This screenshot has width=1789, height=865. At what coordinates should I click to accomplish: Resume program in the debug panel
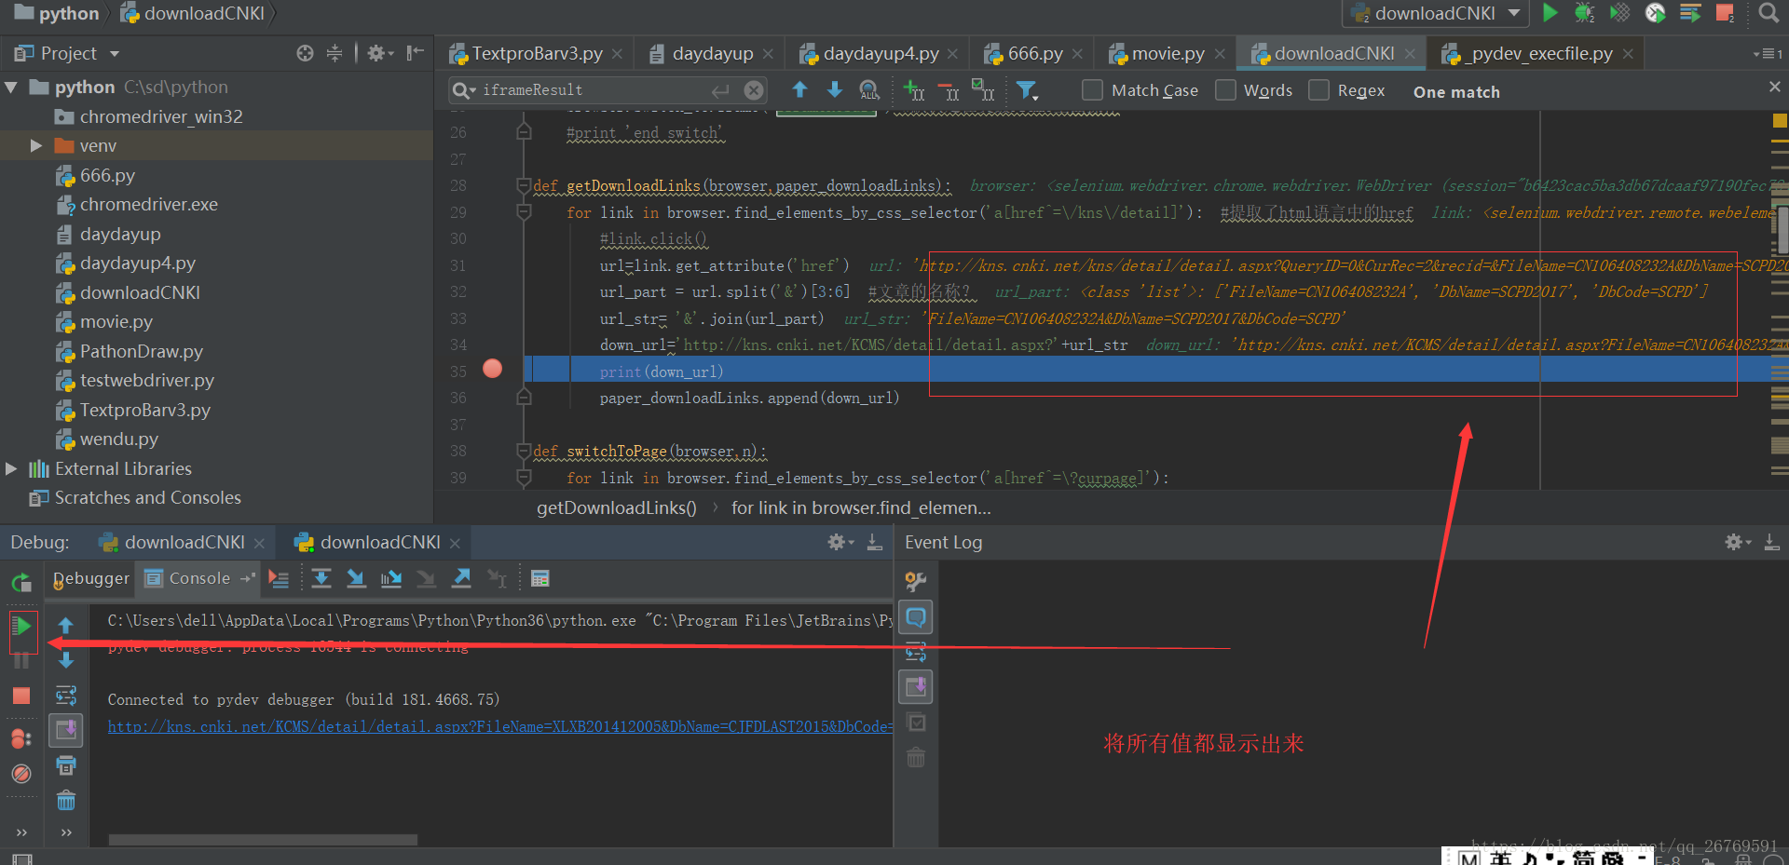point(22,627)
